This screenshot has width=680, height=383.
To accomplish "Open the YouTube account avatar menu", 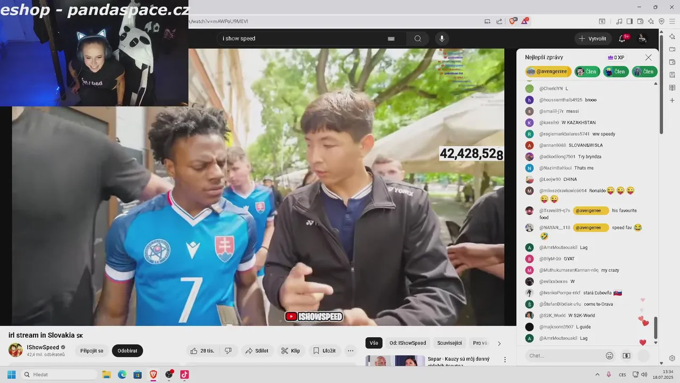I will pos(642,38).
